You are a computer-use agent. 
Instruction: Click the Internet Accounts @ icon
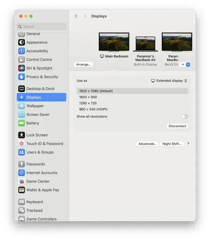[x=21, y=173]
